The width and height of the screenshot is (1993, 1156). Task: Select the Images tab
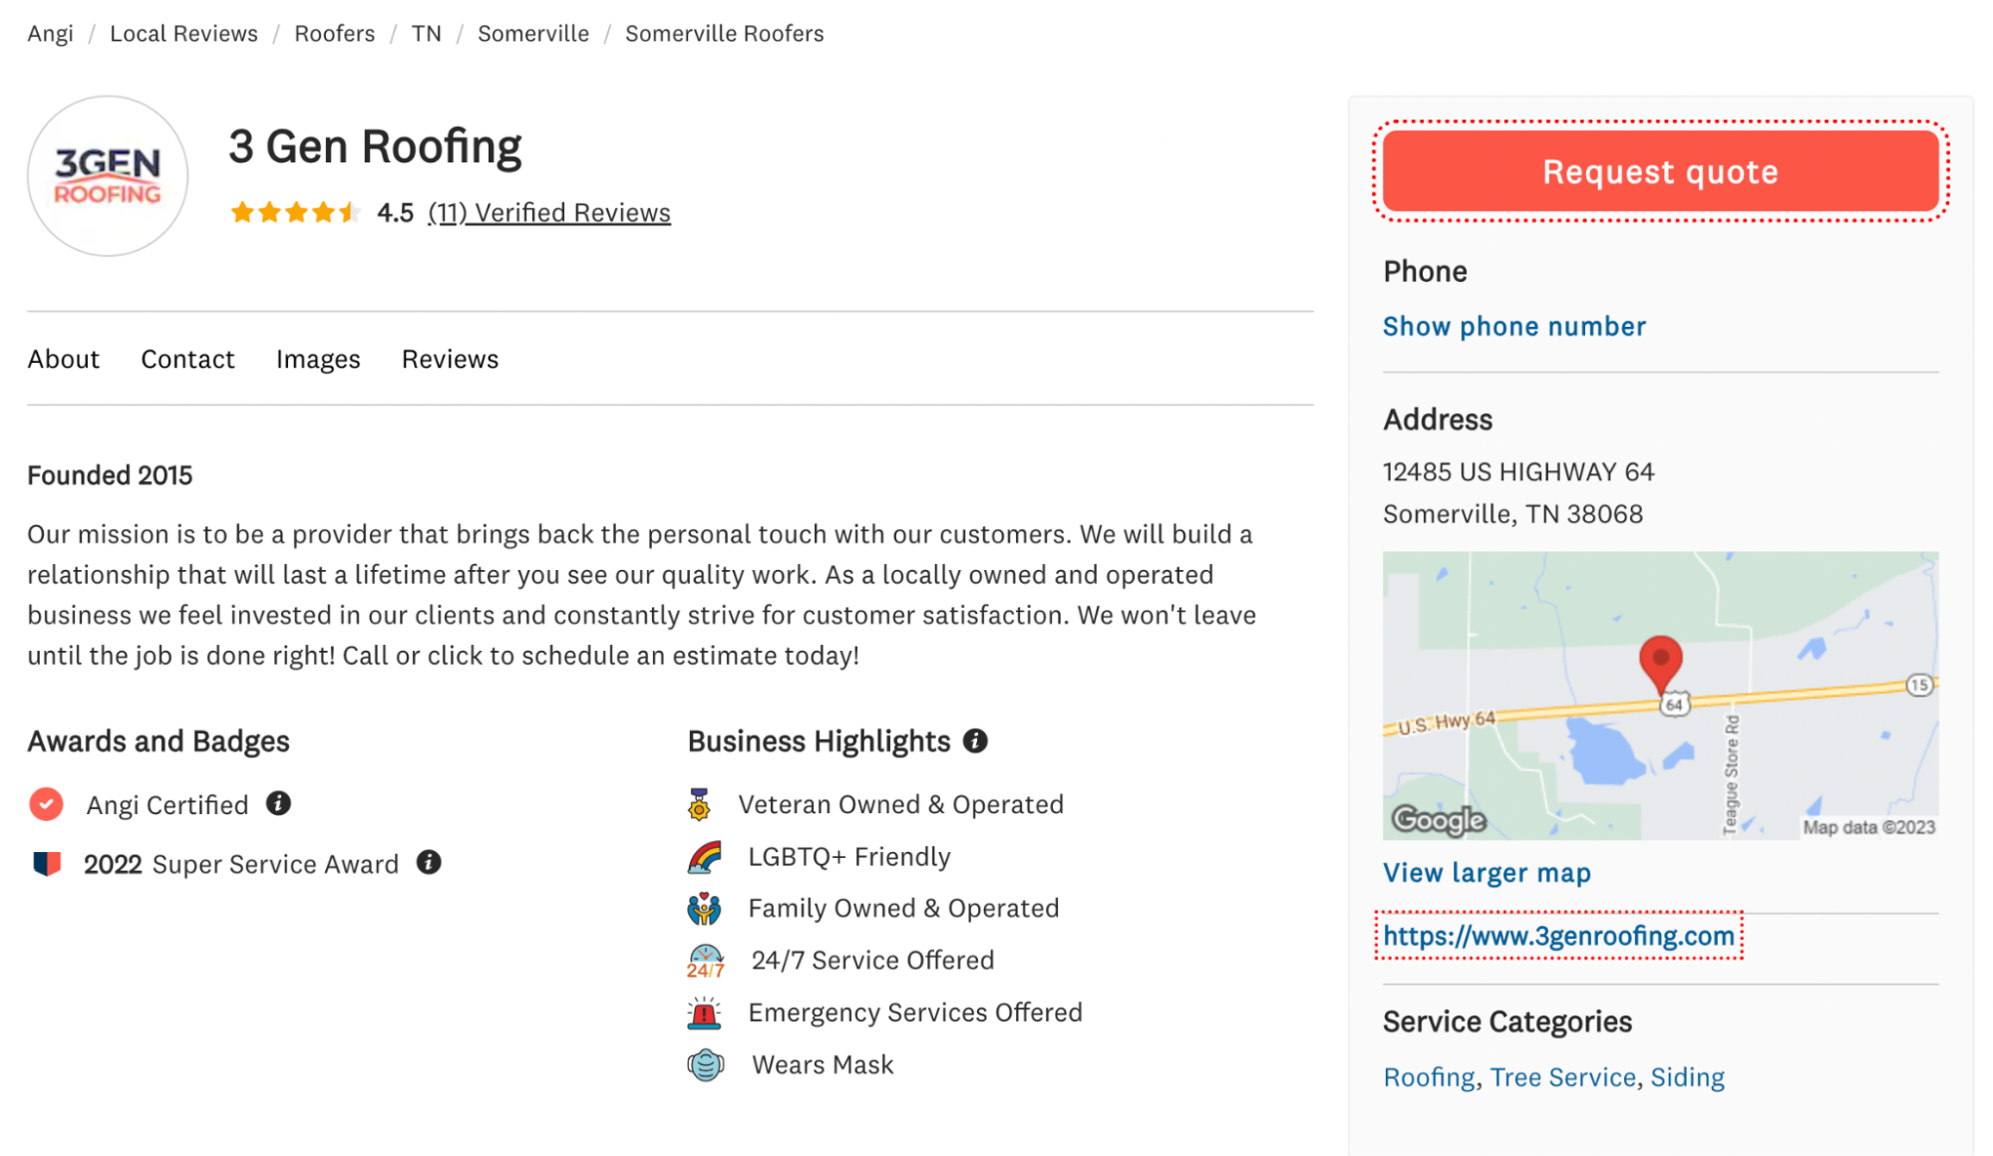(318, 357)
